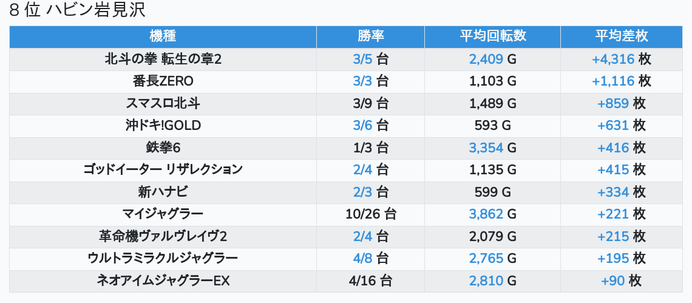Click the +4,316 average difference value
The width and height of the screenshot is (692, 303).
point(613,59)
